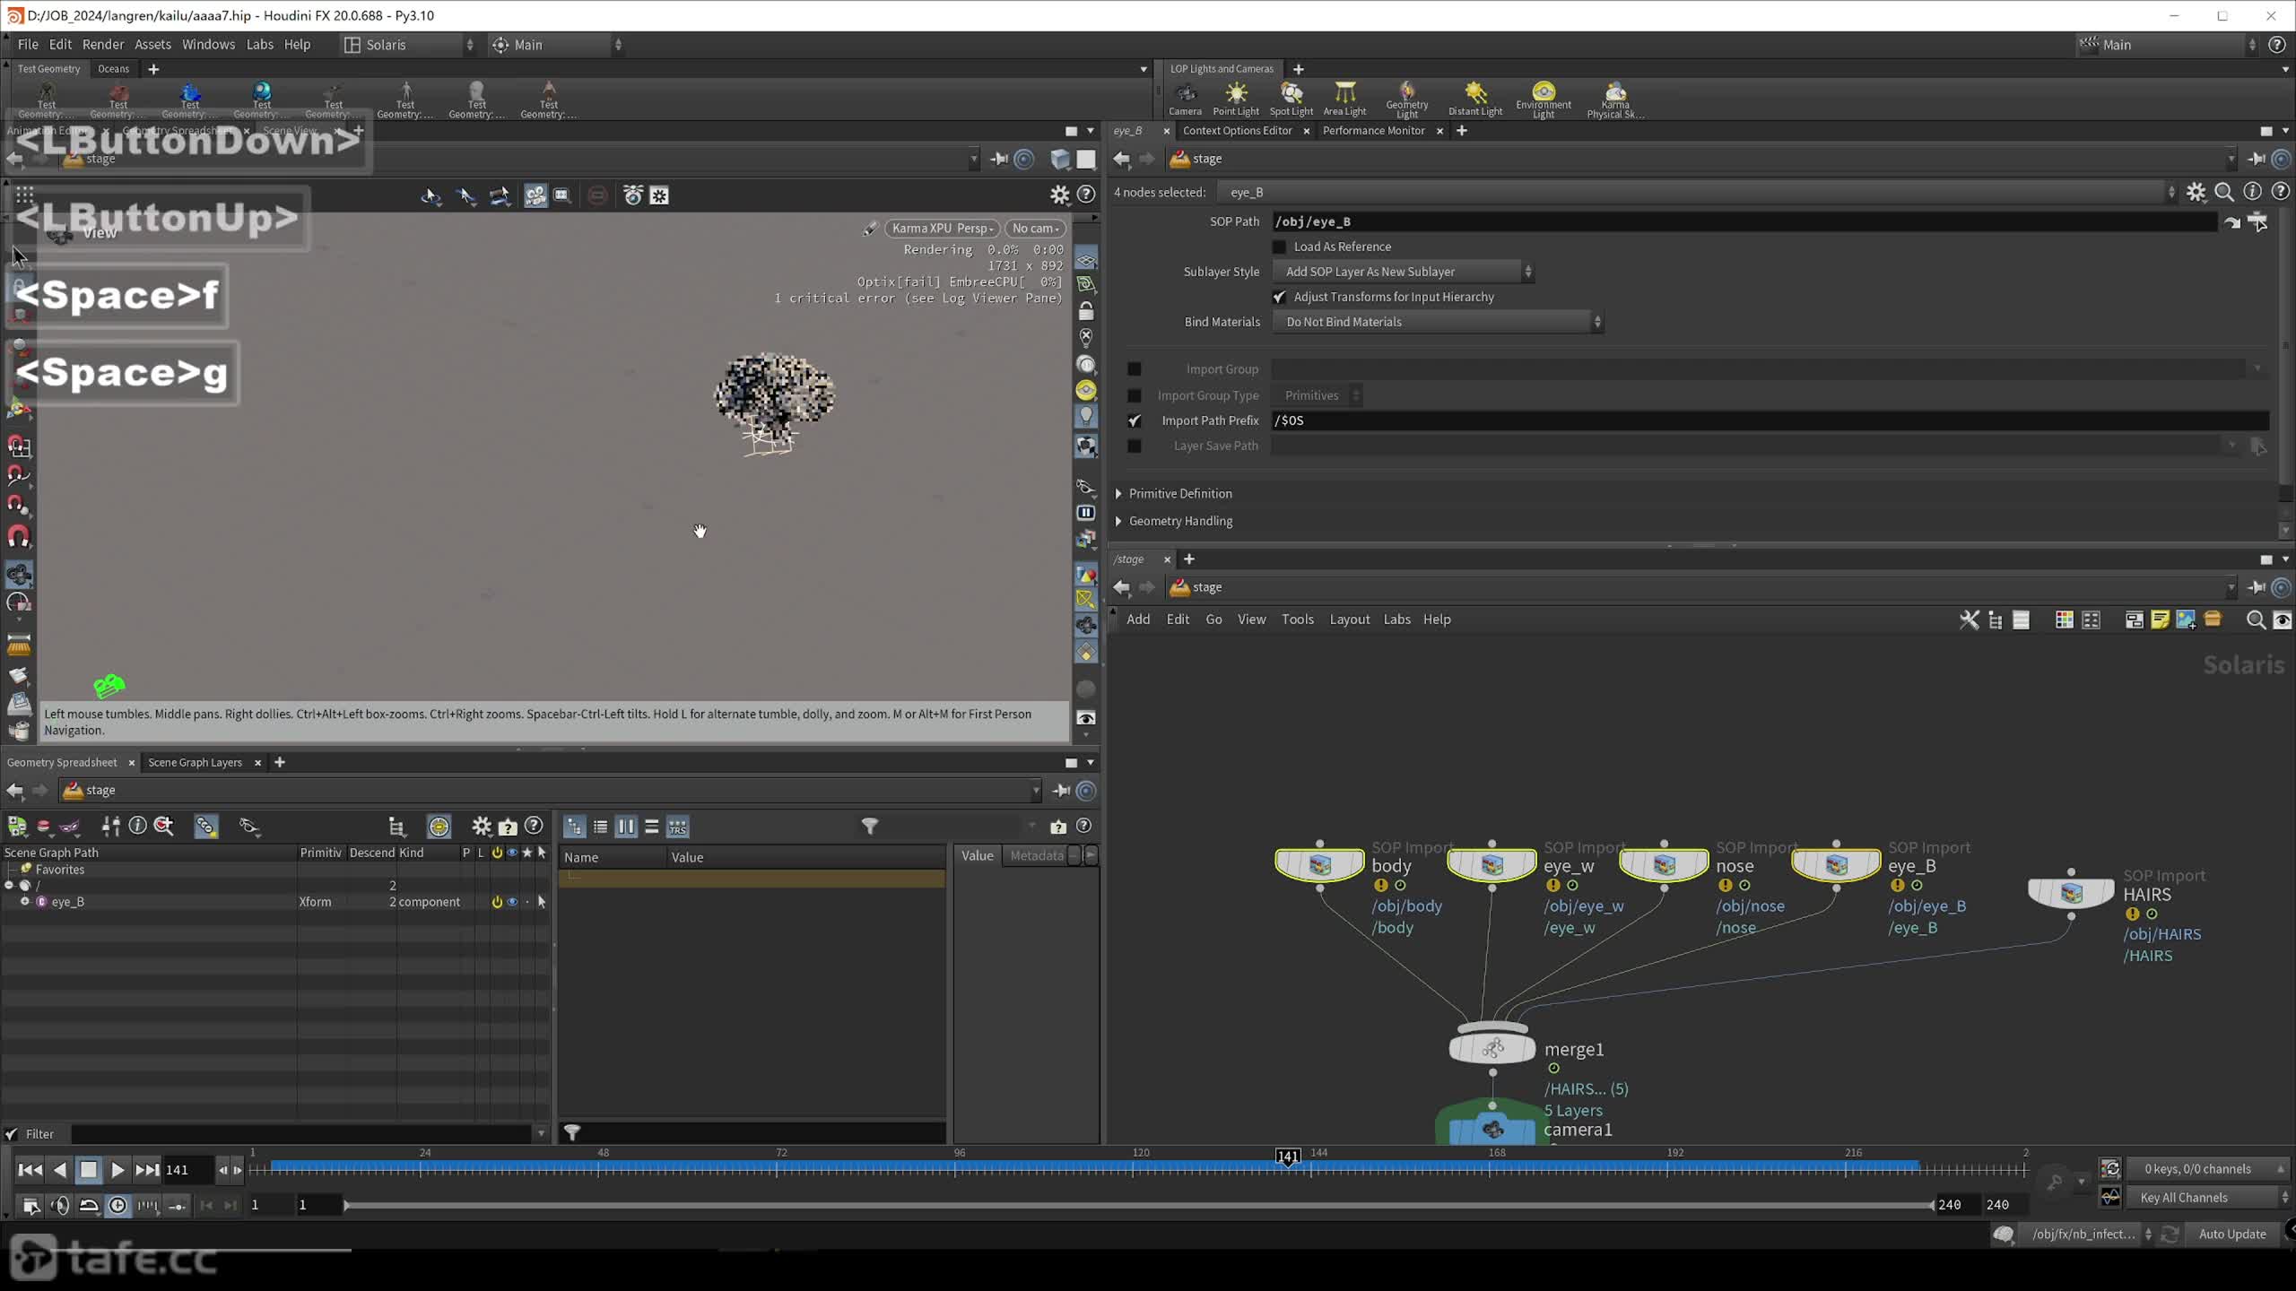Toggle Adjust Transforms for Input Hierarchy
Viewport: 2296px width, 1291px height.
(1280, 297)
